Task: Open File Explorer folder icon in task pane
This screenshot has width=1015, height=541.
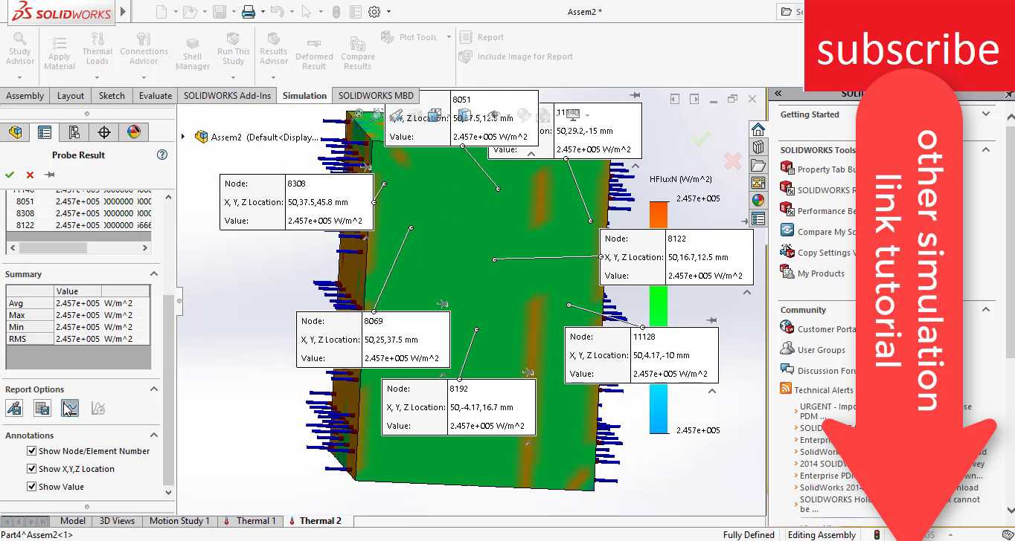Action: pyautogui.click(x=758, y=164)
